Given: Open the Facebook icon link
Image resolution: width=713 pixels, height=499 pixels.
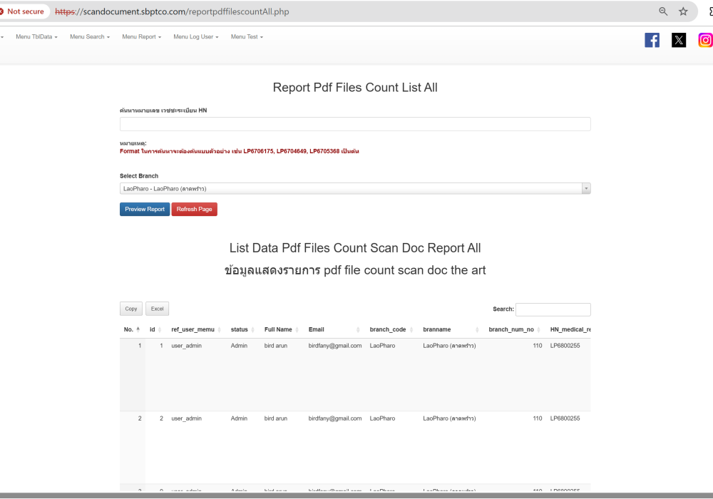Looking at the screenshot, I should click(652, 41).
